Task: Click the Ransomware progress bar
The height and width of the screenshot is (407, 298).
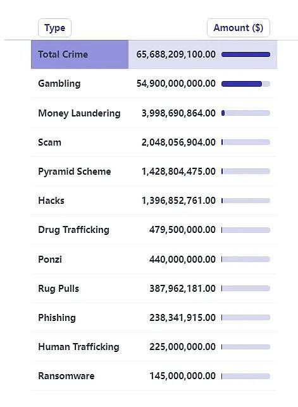Action: coord(246,376)
